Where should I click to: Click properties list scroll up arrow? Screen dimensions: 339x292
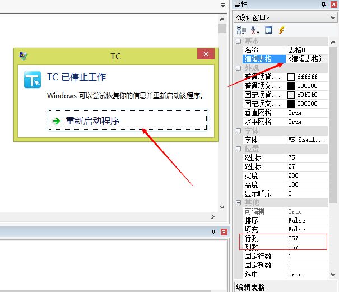(333, 42)
